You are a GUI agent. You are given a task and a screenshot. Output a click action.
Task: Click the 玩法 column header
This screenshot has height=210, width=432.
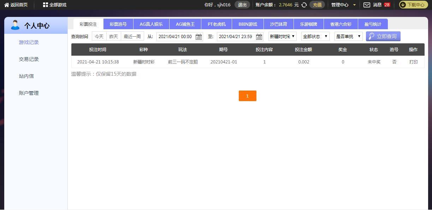[x=183, y=50]
